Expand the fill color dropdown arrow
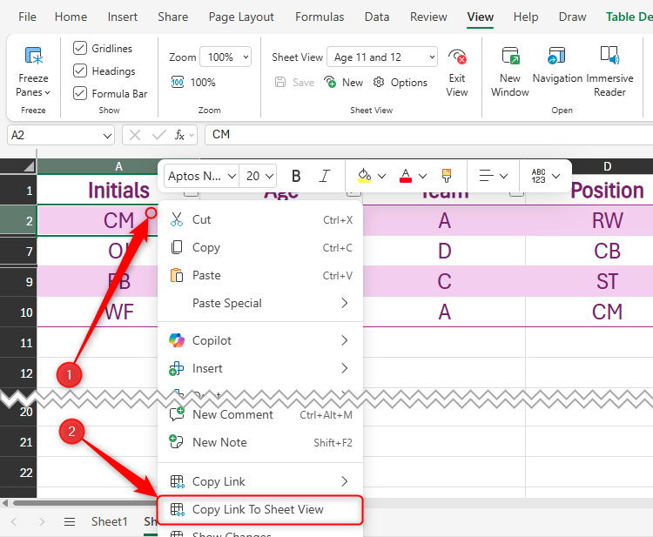653x537 pixels. (x=382, y=176)
